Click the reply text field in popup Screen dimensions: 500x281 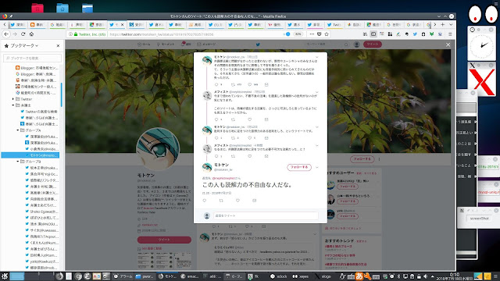266,215
